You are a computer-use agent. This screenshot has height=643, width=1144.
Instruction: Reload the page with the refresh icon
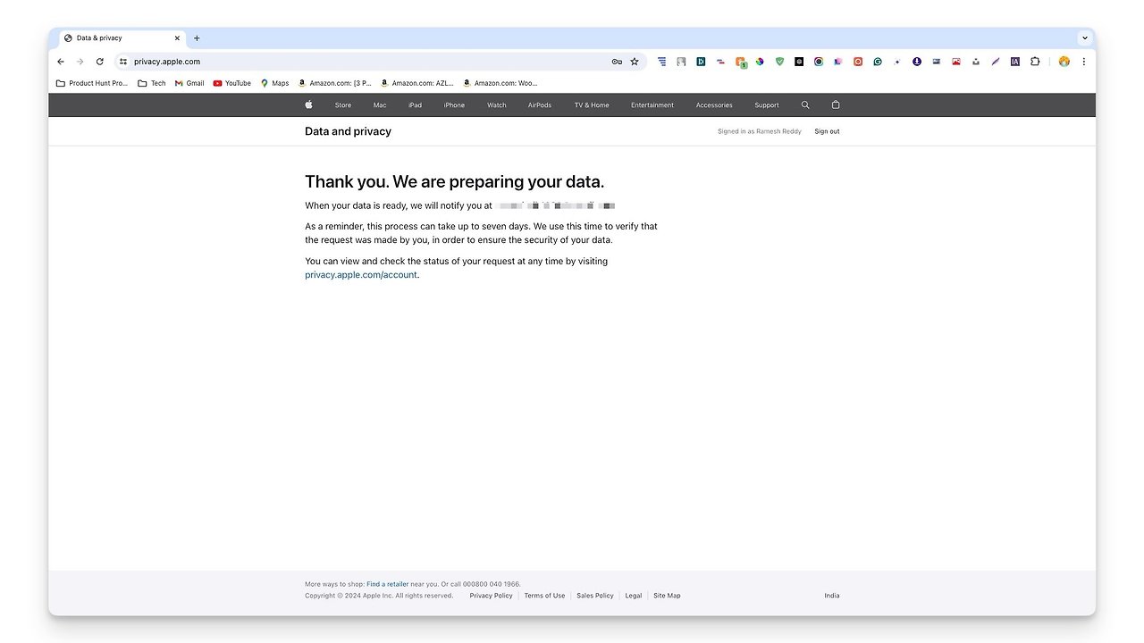pyautogui.click(x=100, y=62)
